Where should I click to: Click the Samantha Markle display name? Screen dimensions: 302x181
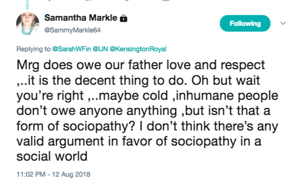click(x=81, y=18)
